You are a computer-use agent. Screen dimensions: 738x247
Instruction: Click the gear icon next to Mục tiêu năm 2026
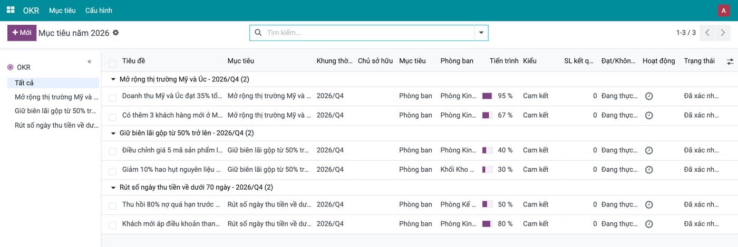116,33
